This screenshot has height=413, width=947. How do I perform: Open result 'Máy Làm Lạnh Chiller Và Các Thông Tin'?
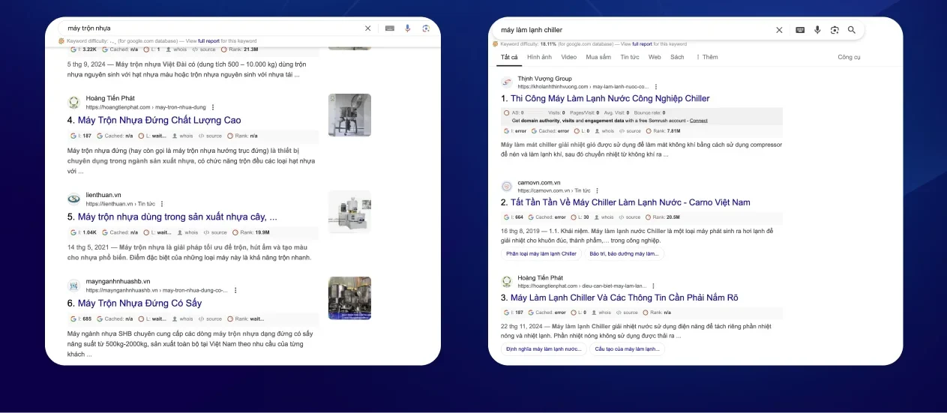(624, 298)
